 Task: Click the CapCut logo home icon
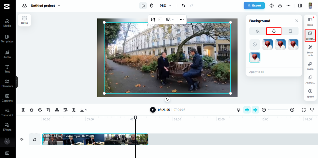point(7,6)
